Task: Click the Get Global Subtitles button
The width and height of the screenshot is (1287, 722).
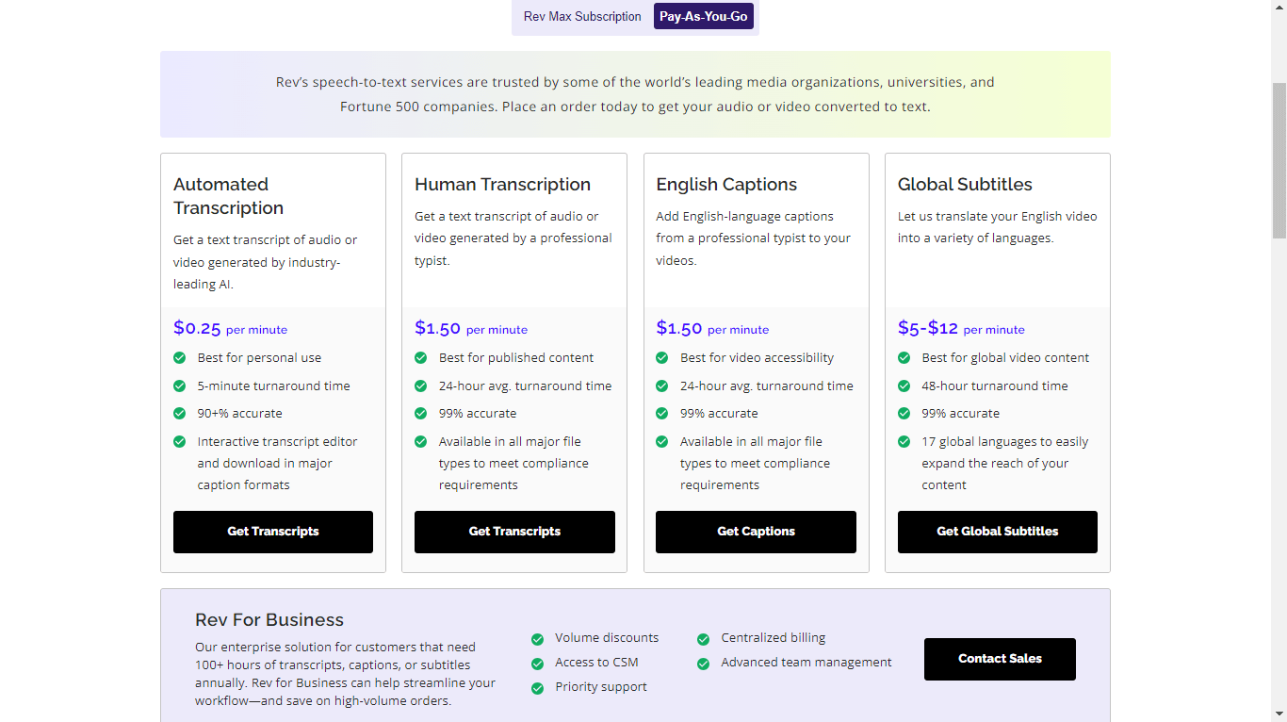Action: tap(997, 532)
